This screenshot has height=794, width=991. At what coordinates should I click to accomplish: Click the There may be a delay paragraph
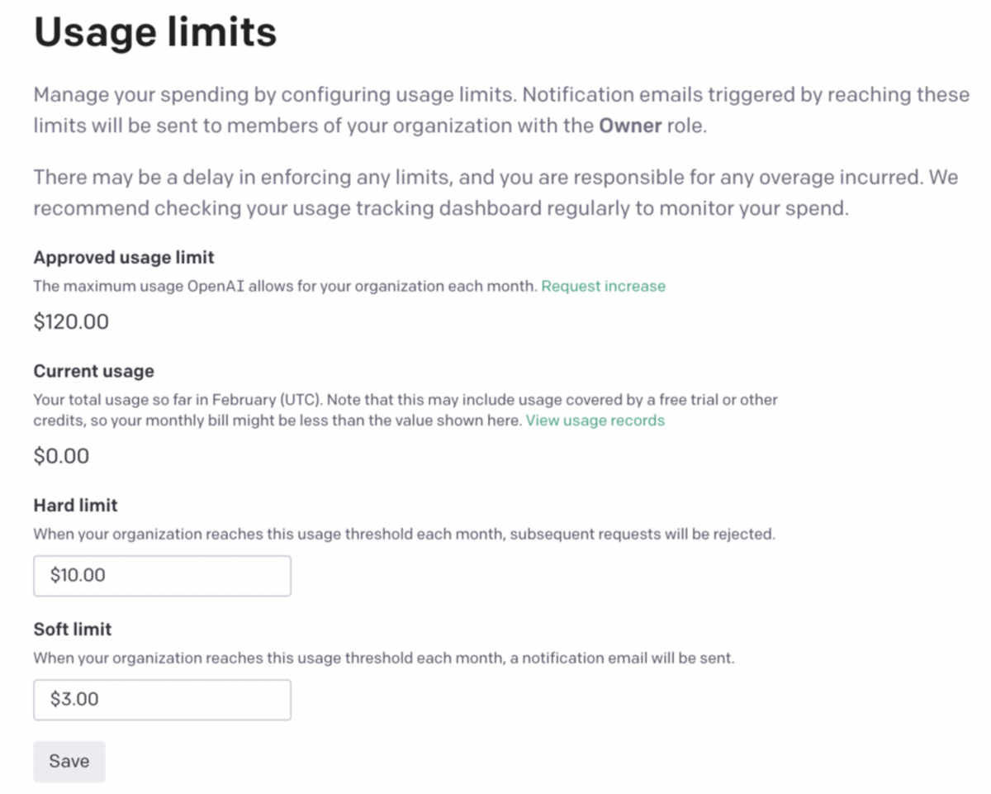pyautogui.click(x=495, y=193)
